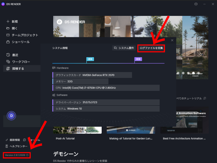The width and height of the screenshot is (217, 163).
Task: Click the info icon beside version number
Action: click(x=27, y=155)
